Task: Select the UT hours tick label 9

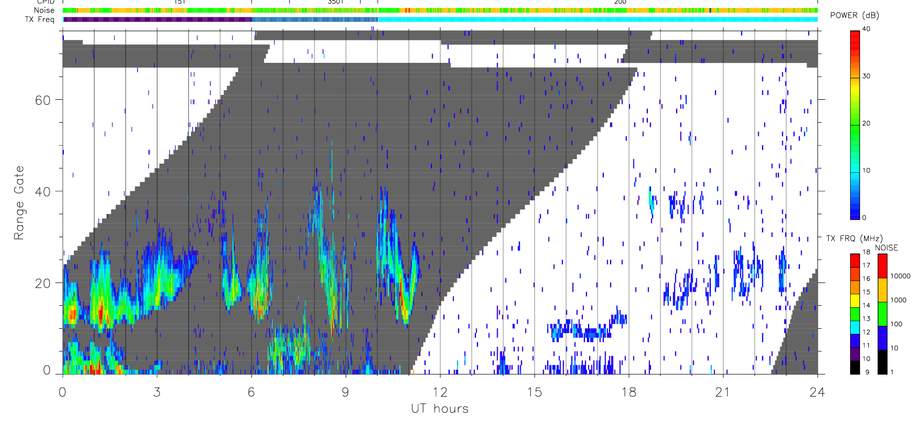Action: click(x=345, y=392)
